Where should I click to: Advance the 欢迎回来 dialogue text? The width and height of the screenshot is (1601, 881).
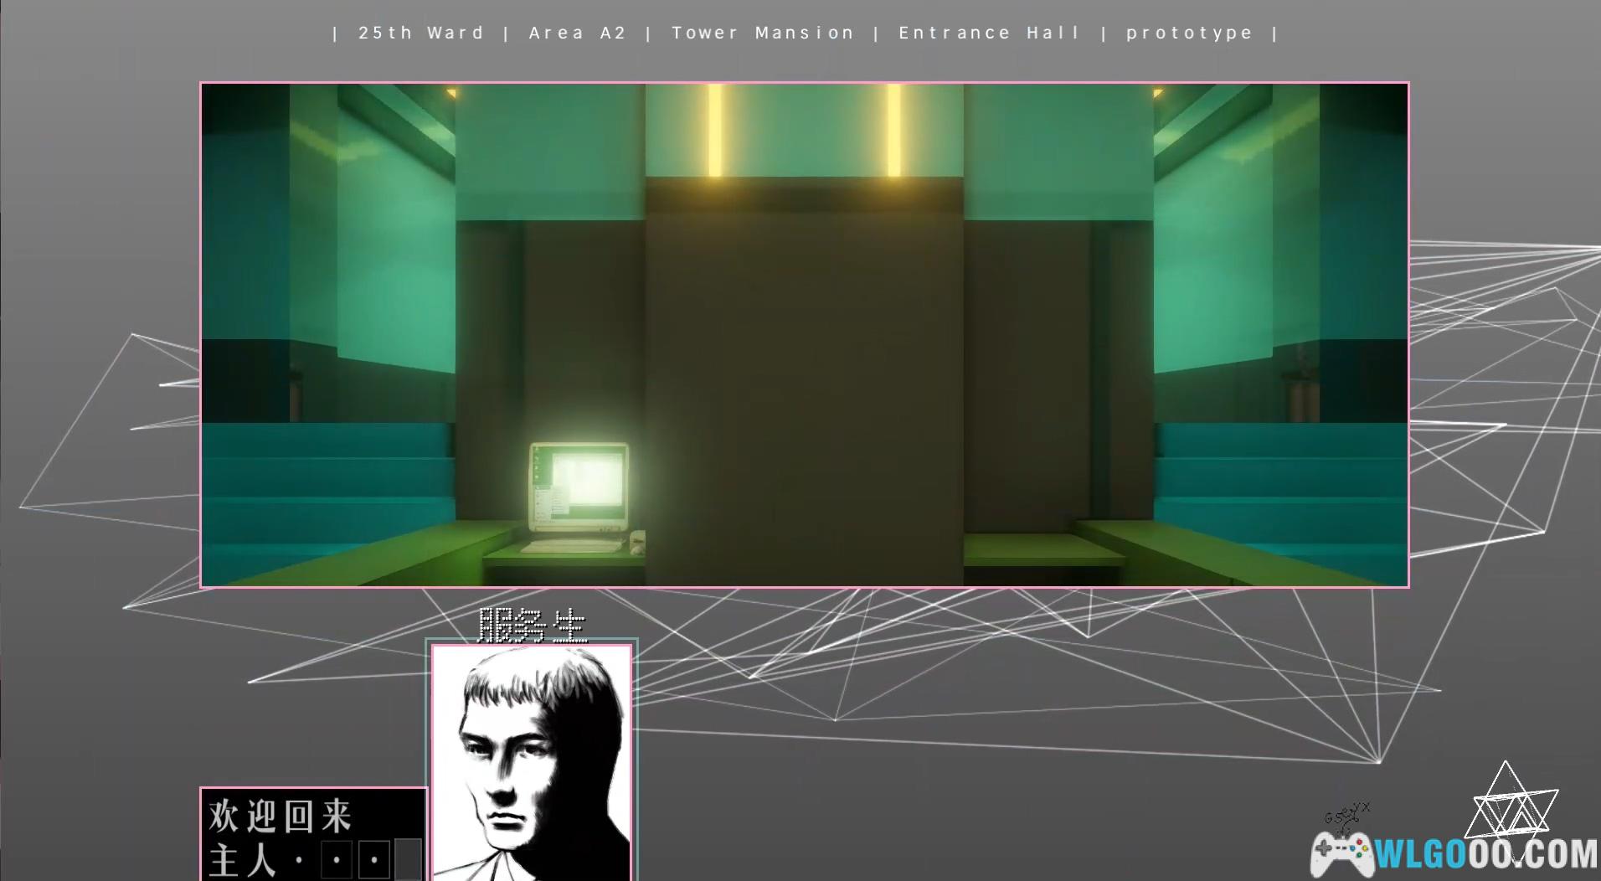click(x=281, y=817)
